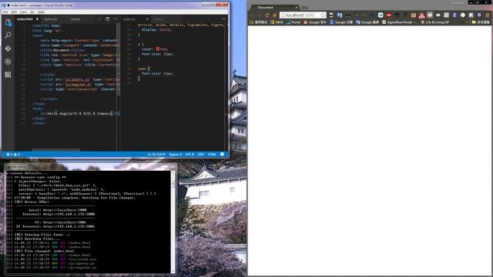This screenshot has width=493, height=277.
Task: Click Hello AngularJS text in editor
Action: click(x=62, y=113)
